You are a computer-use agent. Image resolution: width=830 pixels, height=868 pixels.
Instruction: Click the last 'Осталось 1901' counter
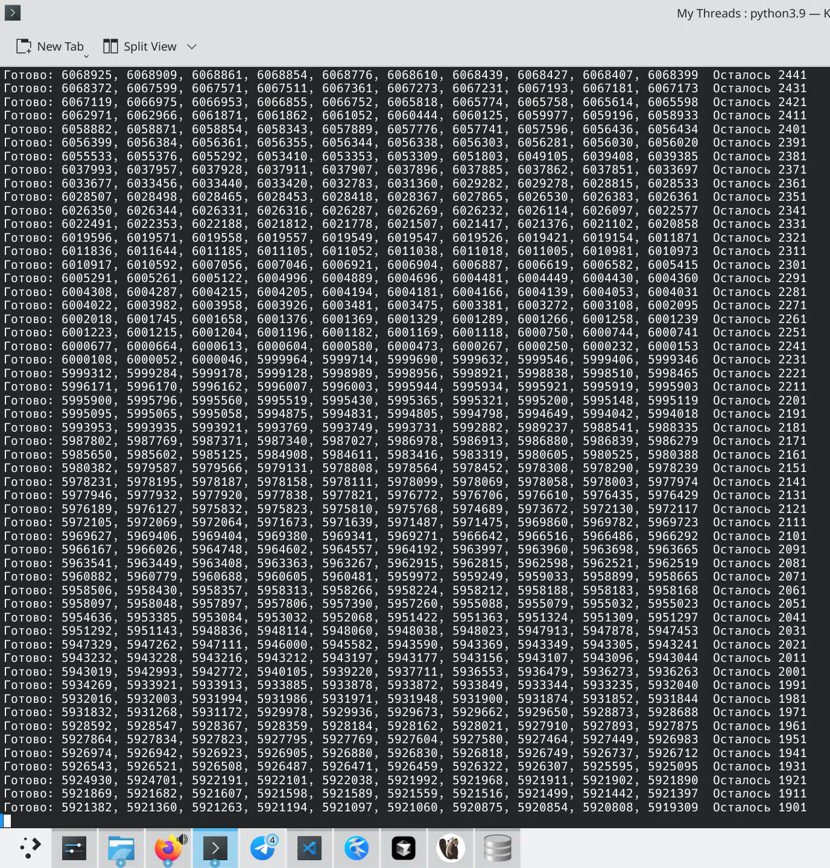coord(759,807)
